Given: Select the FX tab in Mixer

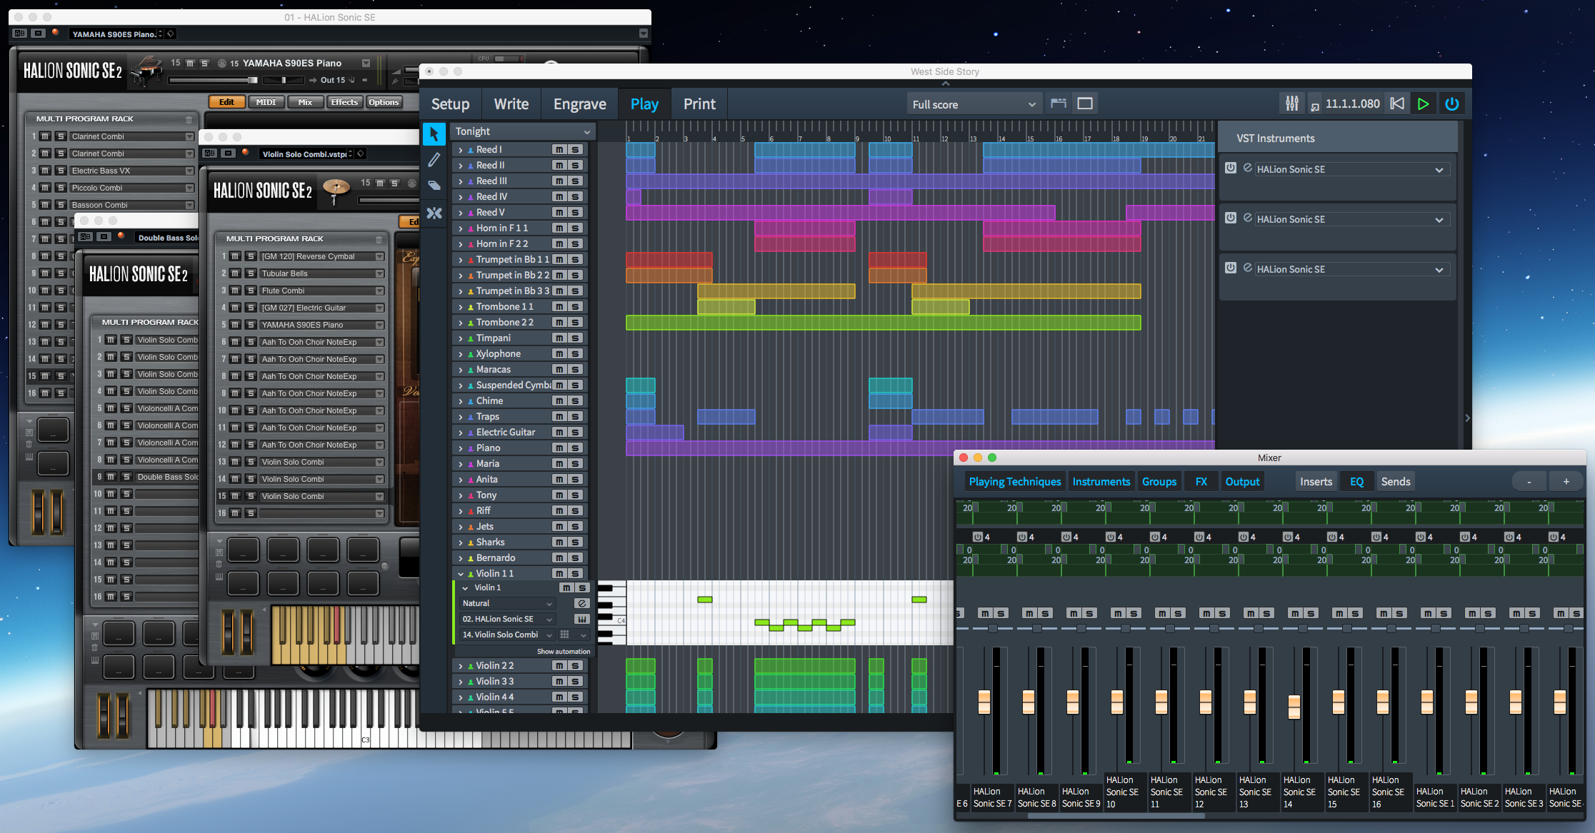Looking at the screenshot, I should 1201,482.
